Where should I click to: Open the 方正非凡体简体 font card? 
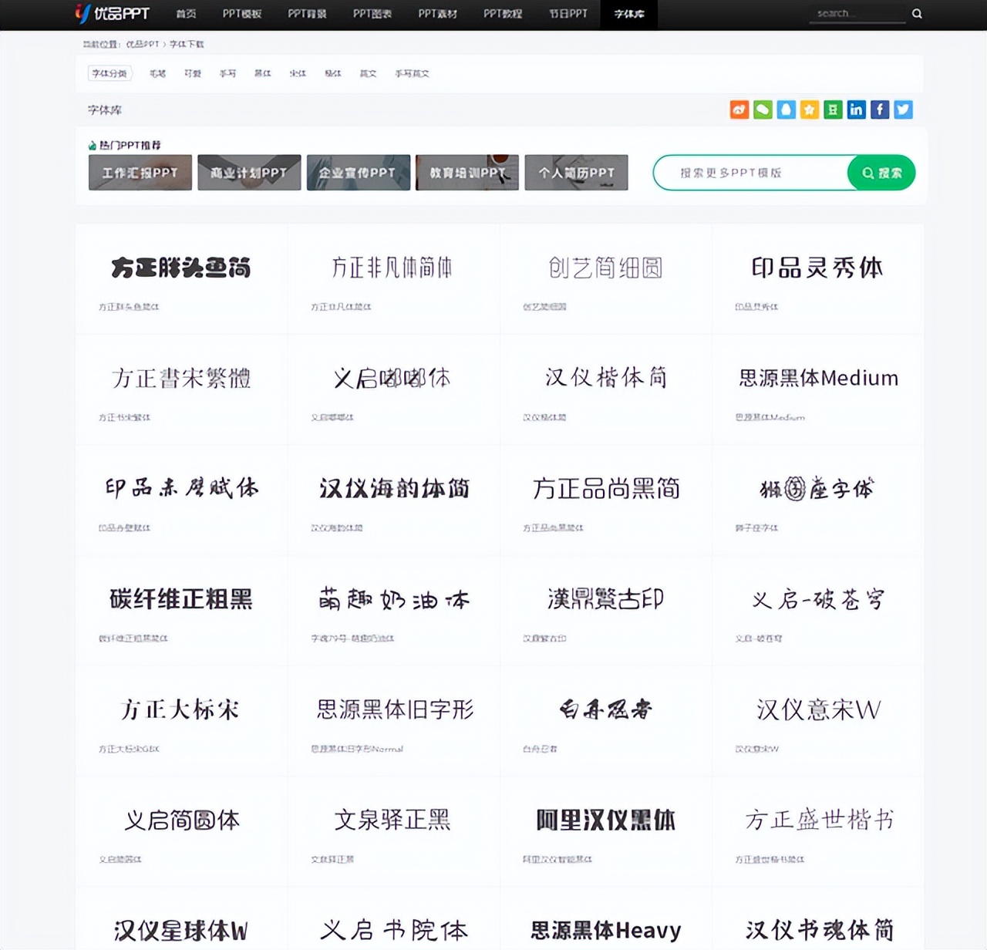393,279
